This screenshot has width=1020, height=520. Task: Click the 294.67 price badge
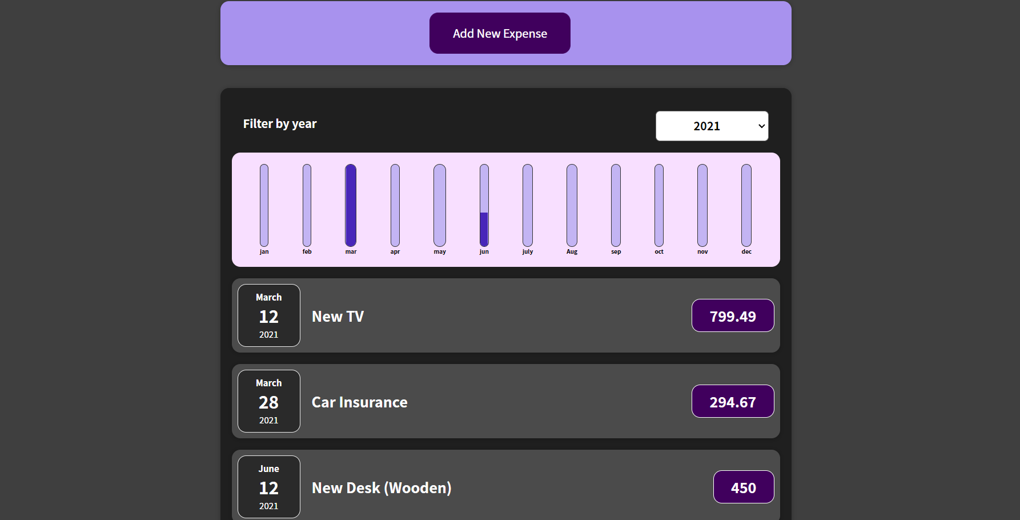point(733,401)
